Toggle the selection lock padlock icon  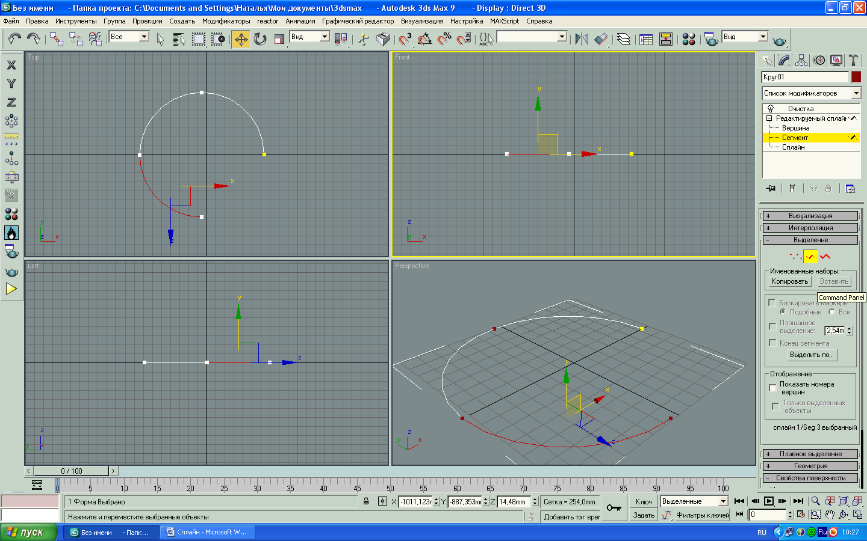(x=366, y=501)
